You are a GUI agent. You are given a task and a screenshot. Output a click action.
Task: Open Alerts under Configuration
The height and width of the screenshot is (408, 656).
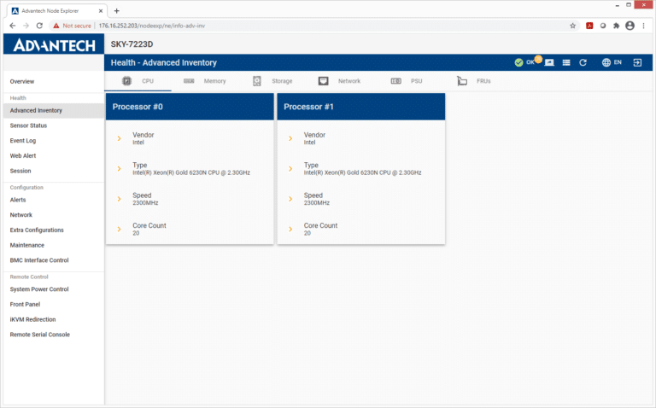coord(18,200)
